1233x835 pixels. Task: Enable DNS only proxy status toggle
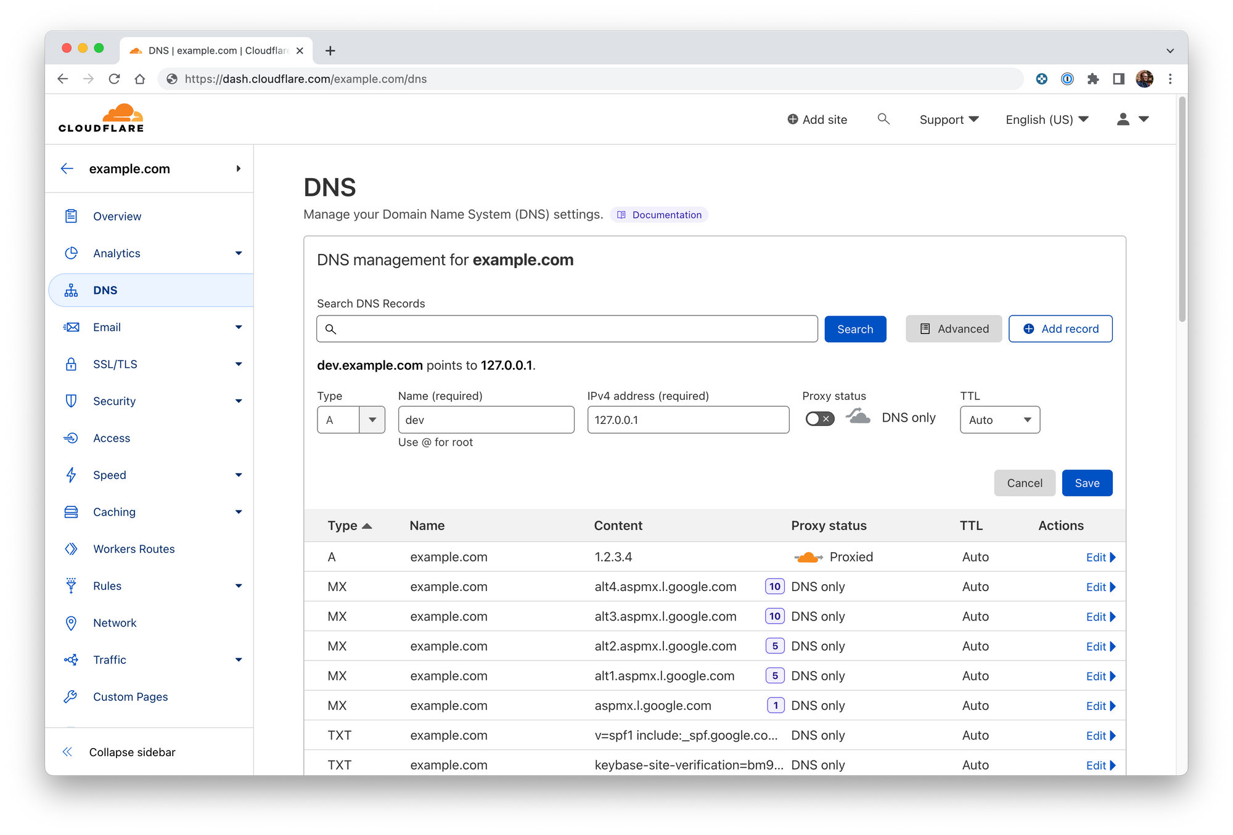[817, 420]
